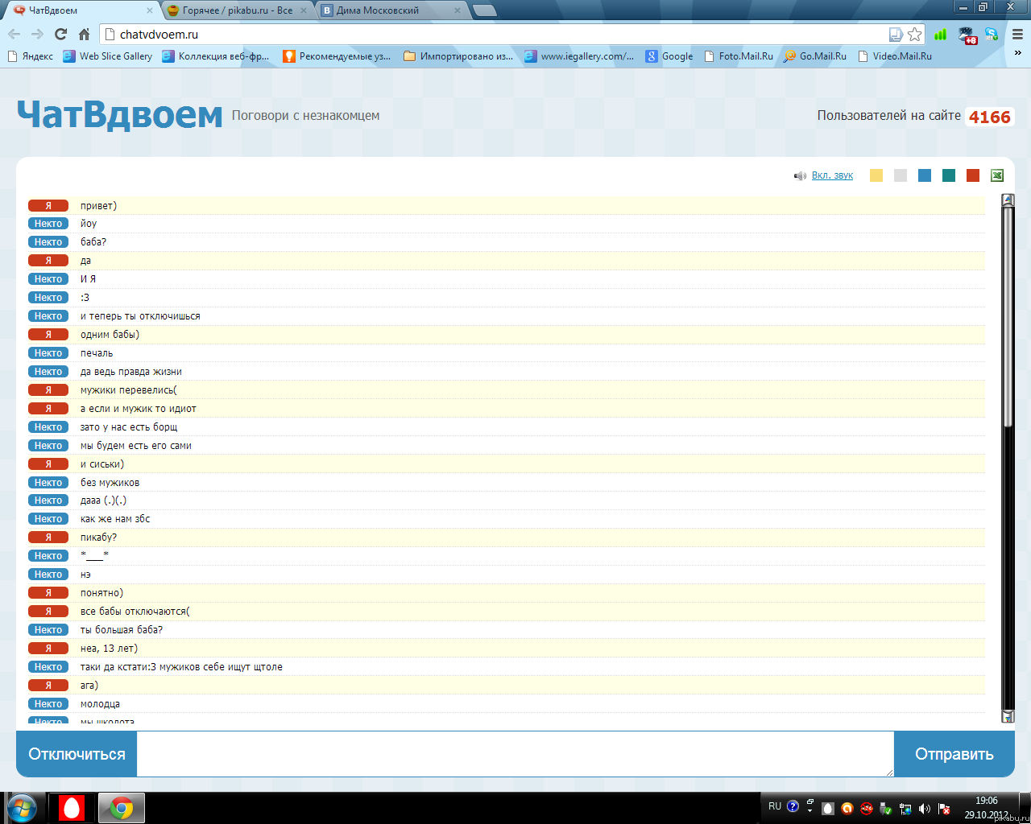Bookmark this page with the star icon
1031x824 pixels.
coord(914,35)
